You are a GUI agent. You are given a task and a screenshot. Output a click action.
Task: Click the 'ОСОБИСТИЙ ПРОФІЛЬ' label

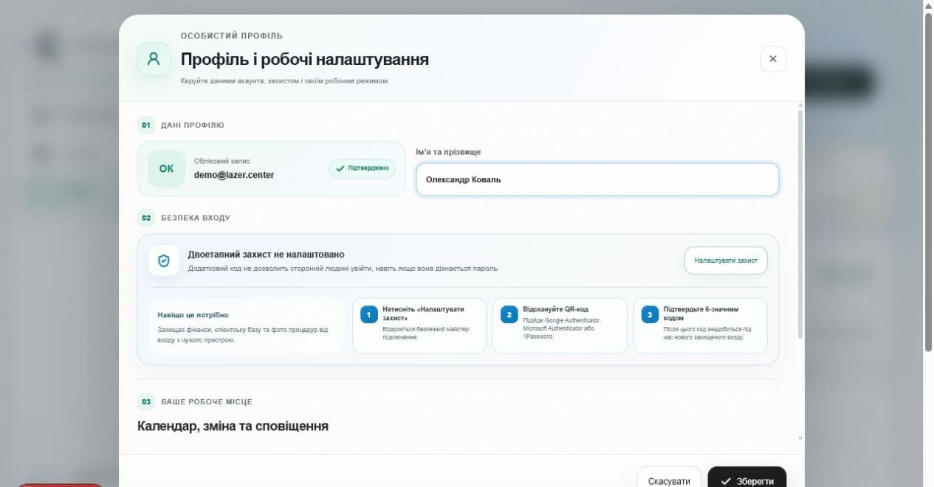click(232, 36)
